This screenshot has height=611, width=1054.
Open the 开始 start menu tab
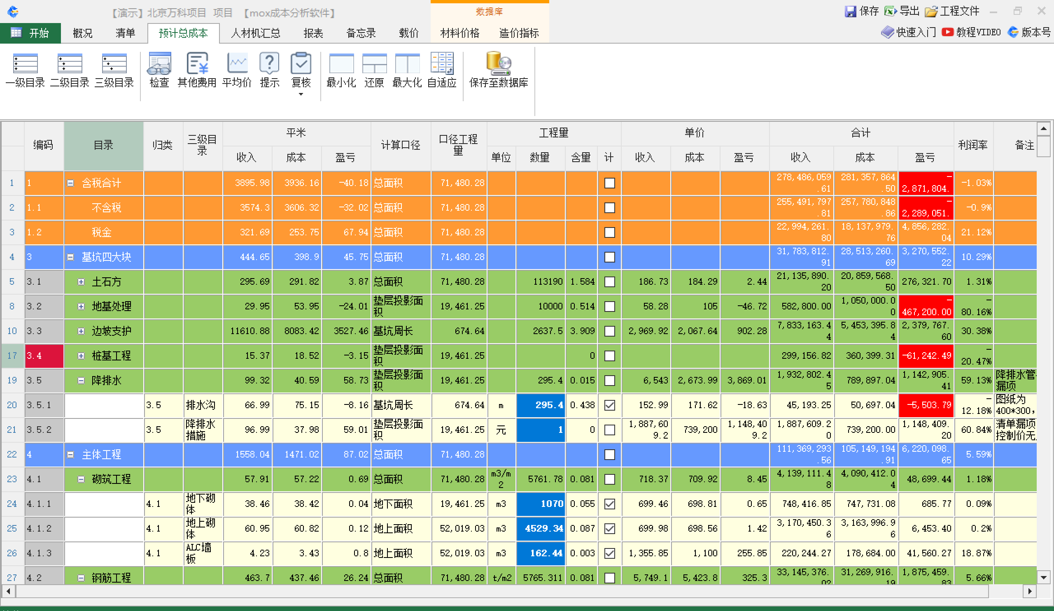tap(30, 33)
